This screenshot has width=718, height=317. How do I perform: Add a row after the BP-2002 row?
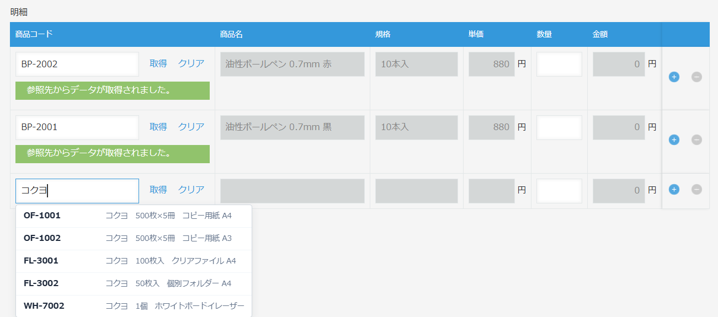tap(674, 77)
